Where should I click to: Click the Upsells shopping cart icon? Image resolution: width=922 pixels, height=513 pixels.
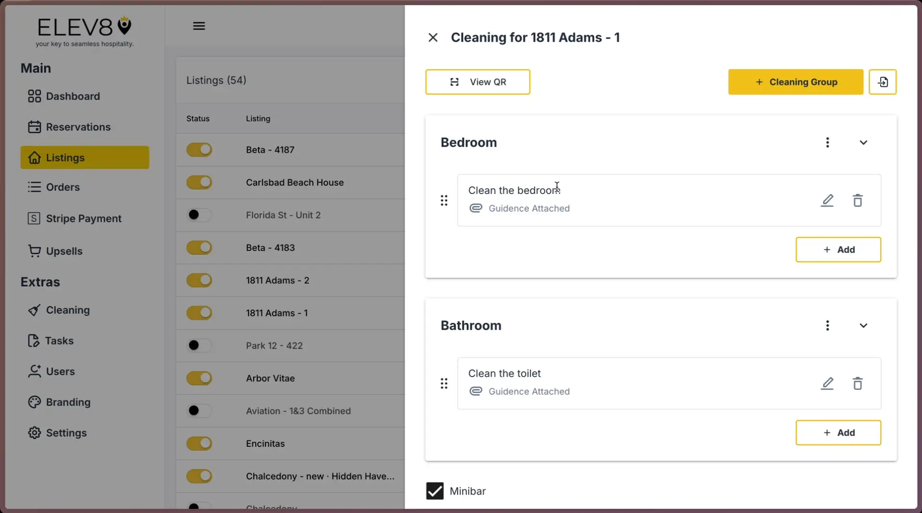coord(34,250)
